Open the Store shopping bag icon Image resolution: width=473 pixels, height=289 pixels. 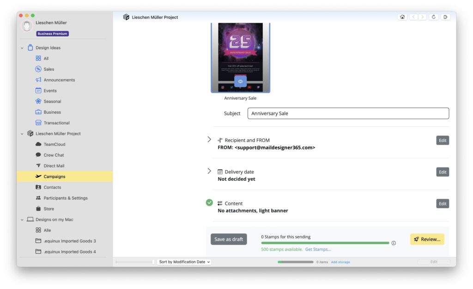[x=38, y=209]
